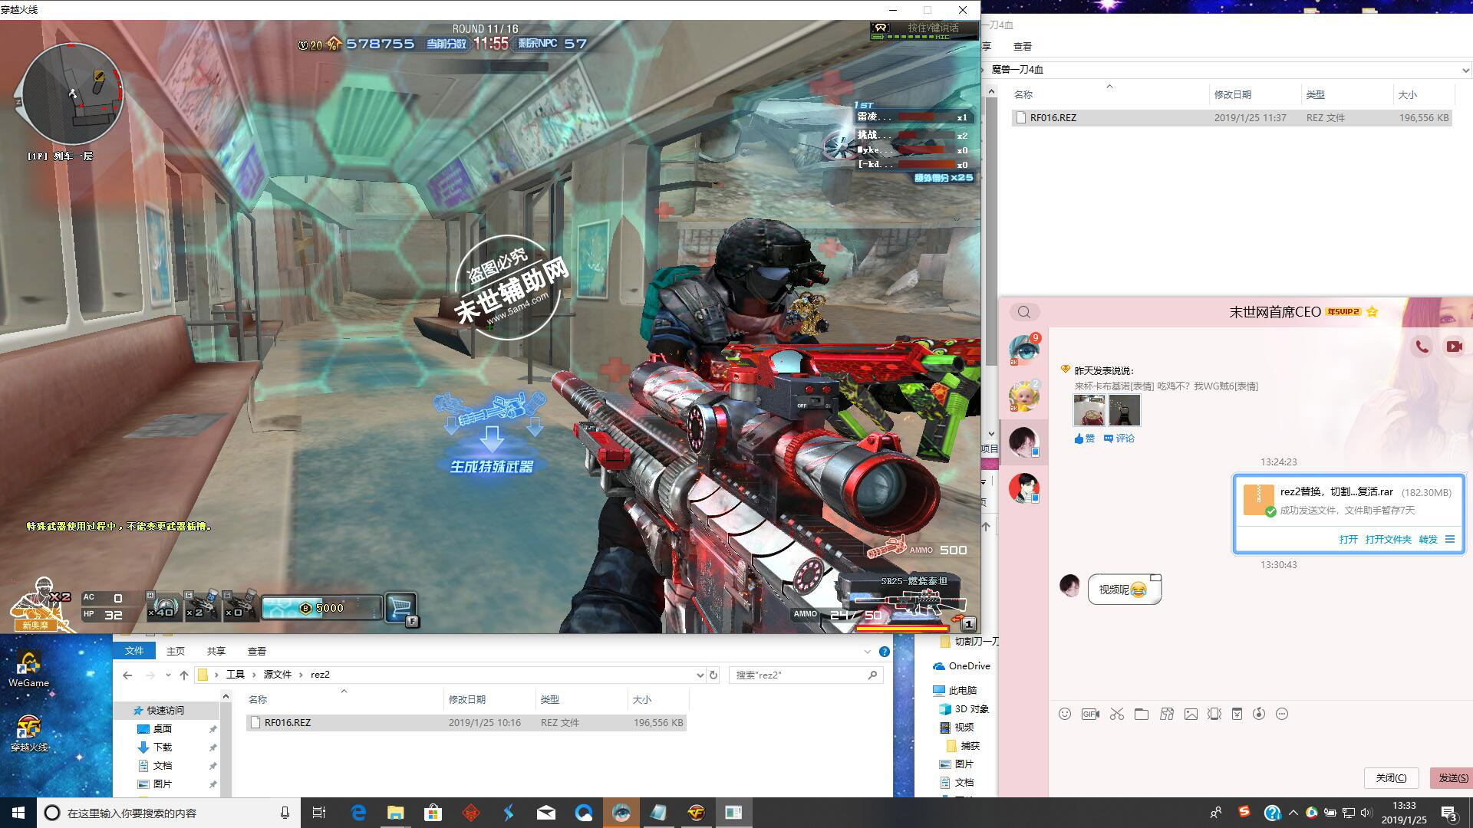This screenshot has height=828, width=1473.
Task: Click the search magnifier in QQ contact sidebar
Action: click(1024, 312)
